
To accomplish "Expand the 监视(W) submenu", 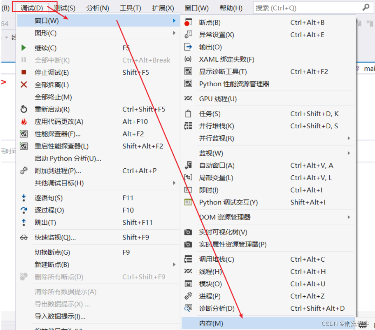I will [210, 153].
